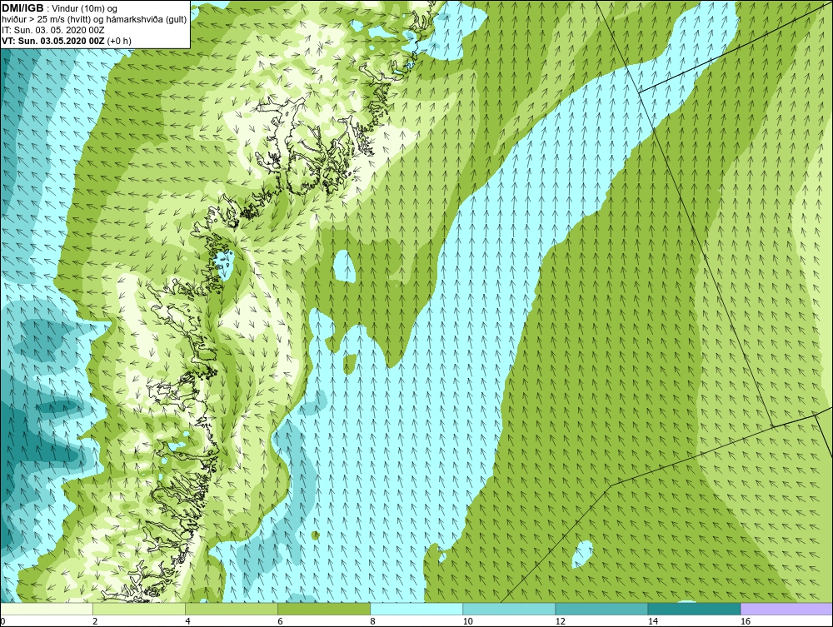Viewport: 833px width, 627px height.
Task: Click the 4–6 m/s green legend swatch
Action: [232, 609]
